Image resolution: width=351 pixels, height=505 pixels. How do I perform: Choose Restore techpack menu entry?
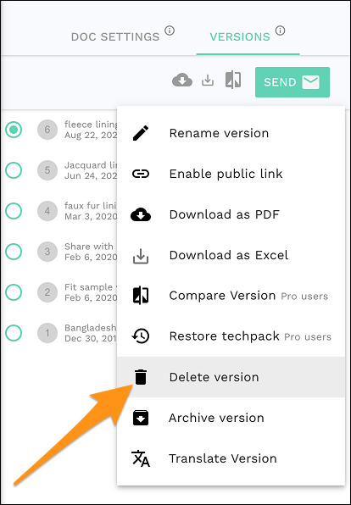tap(231, 336)
